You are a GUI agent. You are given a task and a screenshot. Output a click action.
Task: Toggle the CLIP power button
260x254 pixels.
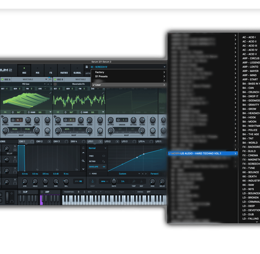tap(20, 192)
